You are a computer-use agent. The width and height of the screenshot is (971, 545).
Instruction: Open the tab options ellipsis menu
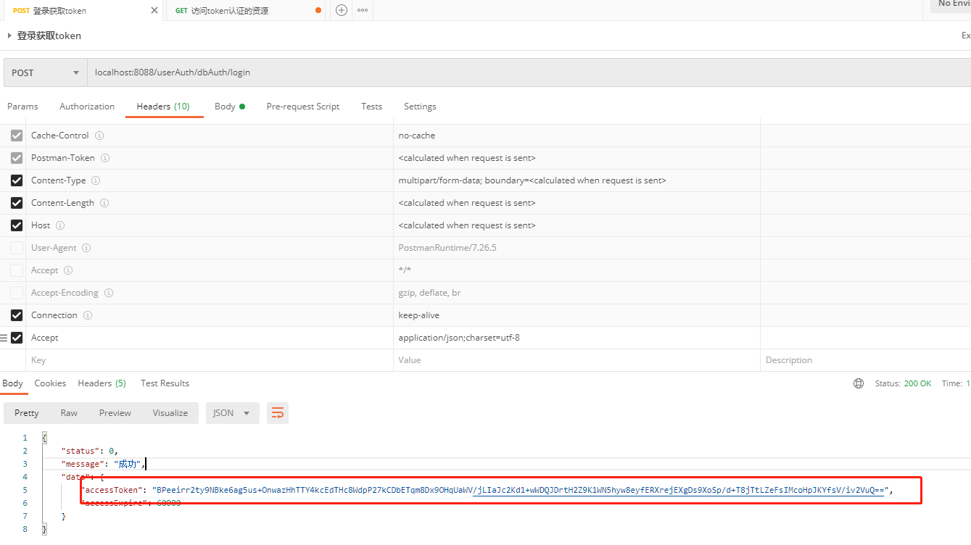pyautogui.click(x=362, y=10)
